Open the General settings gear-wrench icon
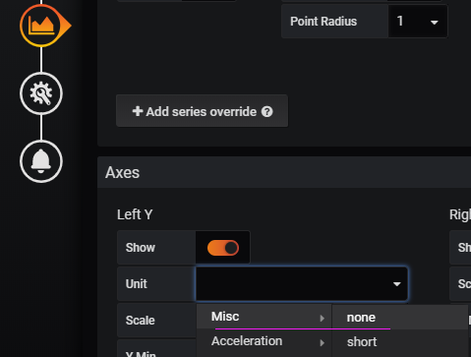Screen dimensions: 471x357 click(x=41, y=93)
